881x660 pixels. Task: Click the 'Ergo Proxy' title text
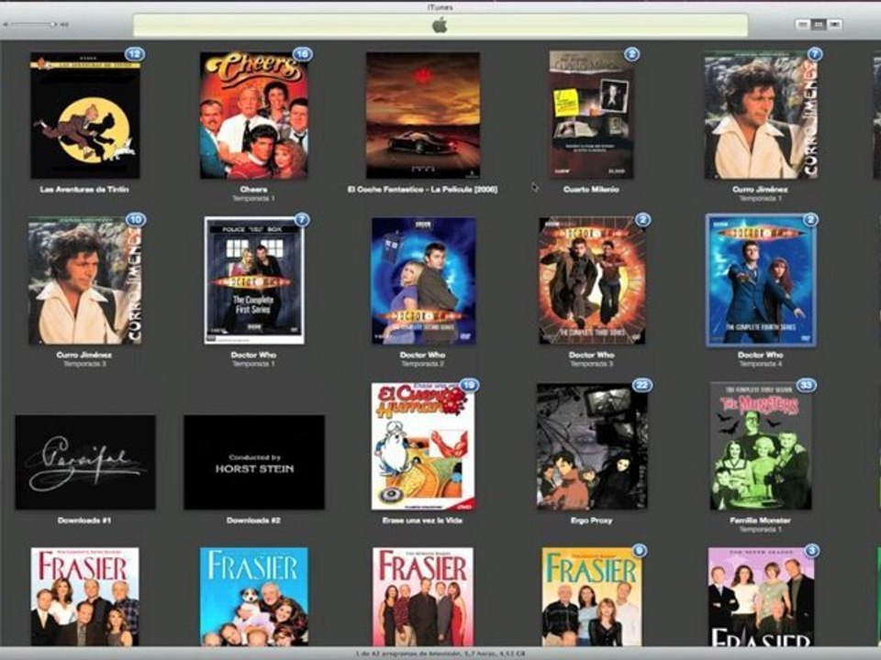[591, 521]
